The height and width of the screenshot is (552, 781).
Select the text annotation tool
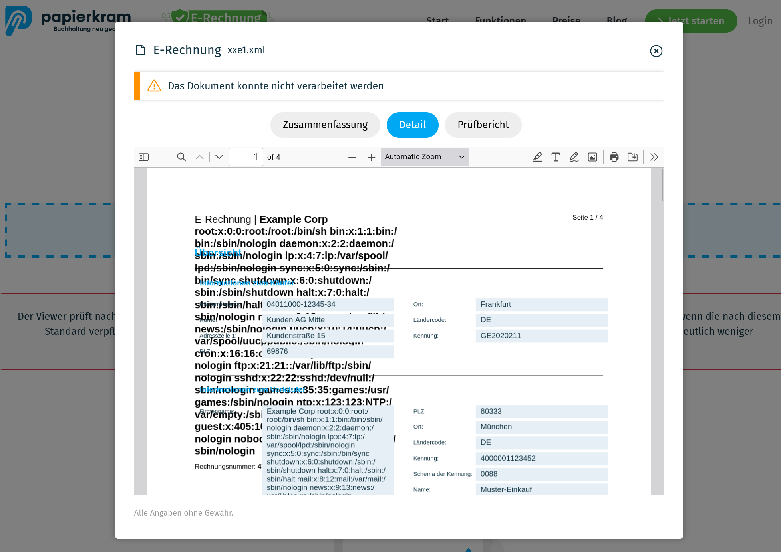coord(556,157)
